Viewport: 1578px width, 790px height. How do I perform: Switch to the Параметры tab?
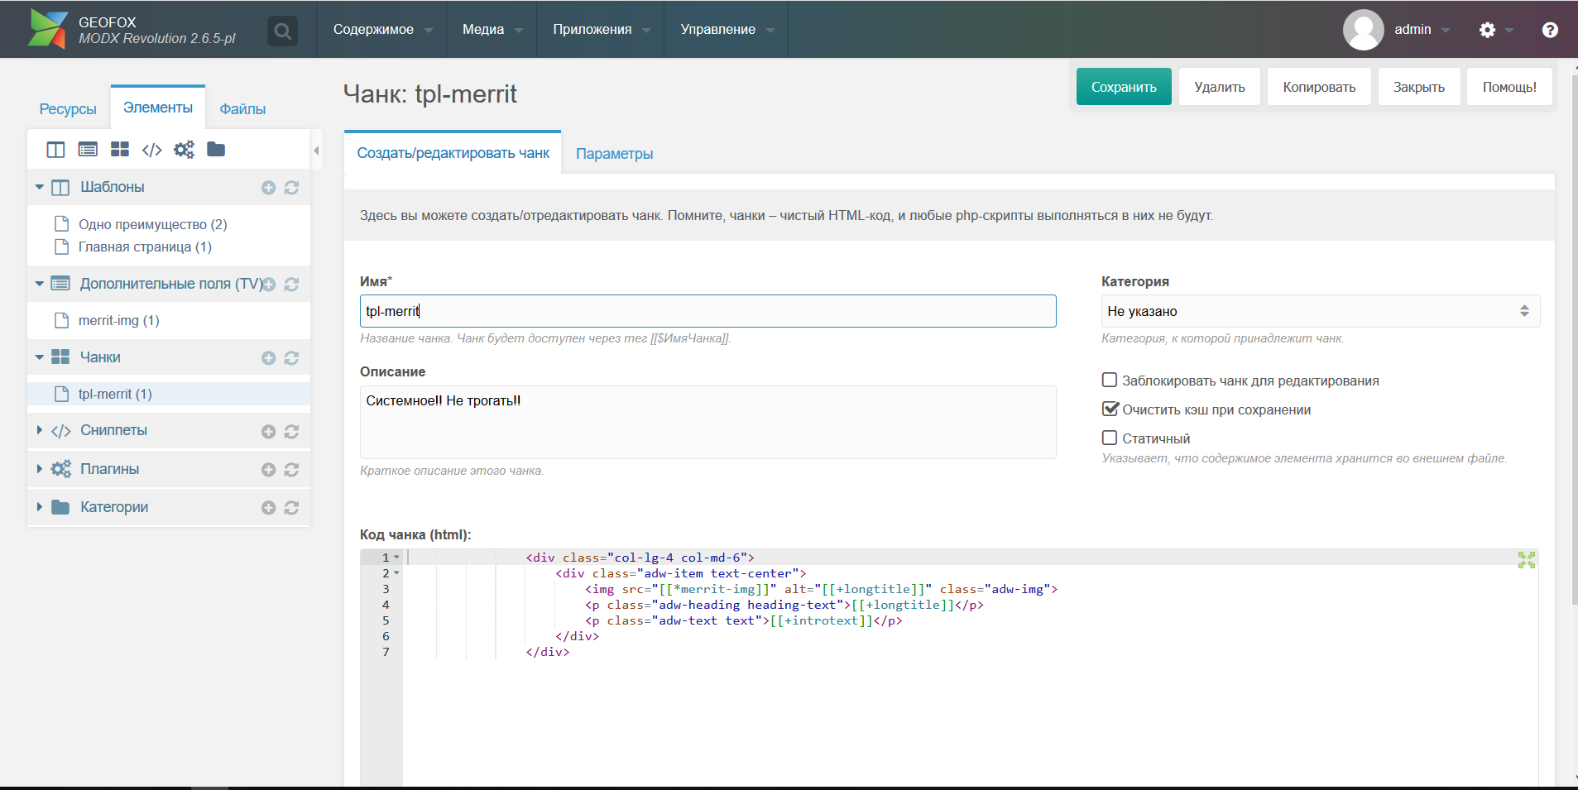click(614, 154)
